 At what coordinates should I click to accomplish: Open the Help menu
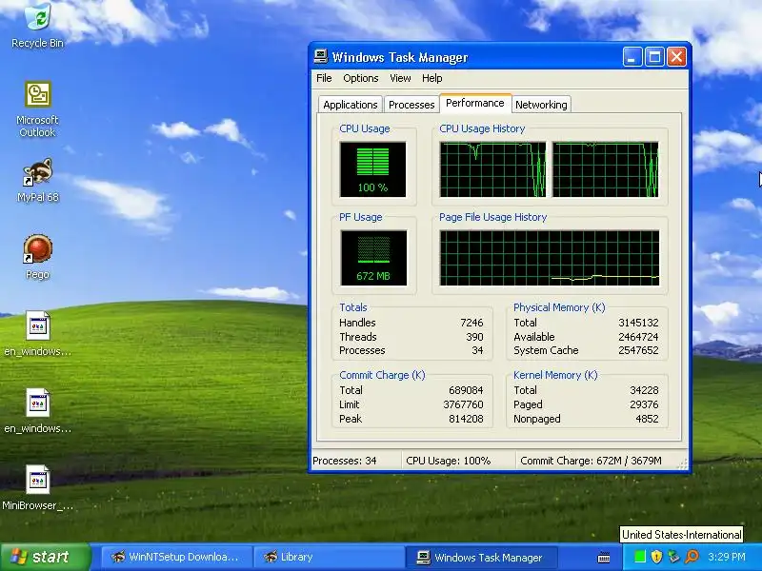(431, 78)
